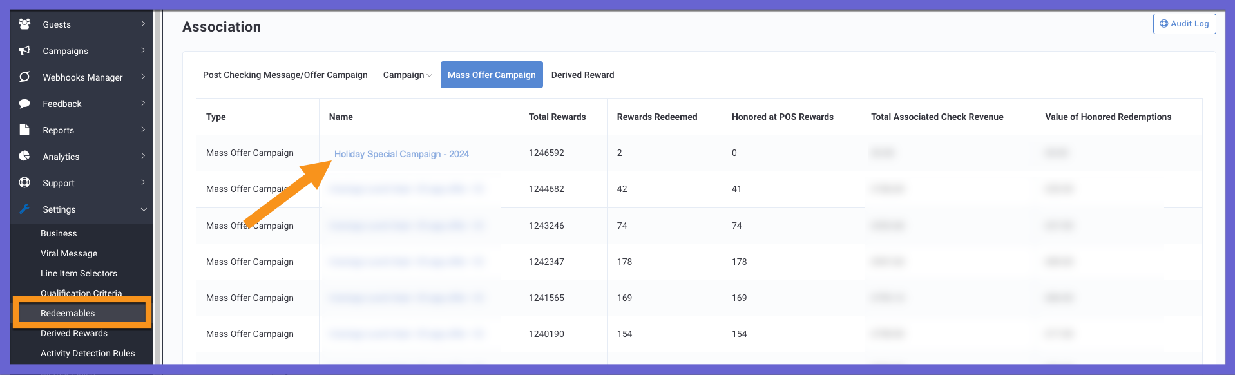Image resolution: width=1235 pixels, height=375 pixels.
Task: Collapse the Settings menu chevron
Action: [x=144, y=209]
